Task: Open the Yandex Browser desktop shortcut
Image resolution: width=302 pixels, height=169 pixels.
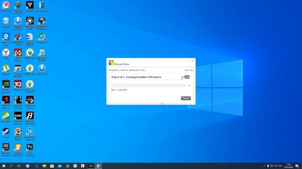Action: [x=6, y=54]
